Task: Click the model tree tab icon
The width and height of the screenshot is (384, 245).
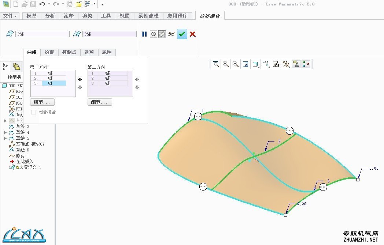Action: tap(5, 66)
